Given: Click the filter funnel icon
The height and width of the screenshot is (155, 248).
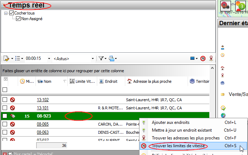Looking at the screenshot, I should 101,58.
